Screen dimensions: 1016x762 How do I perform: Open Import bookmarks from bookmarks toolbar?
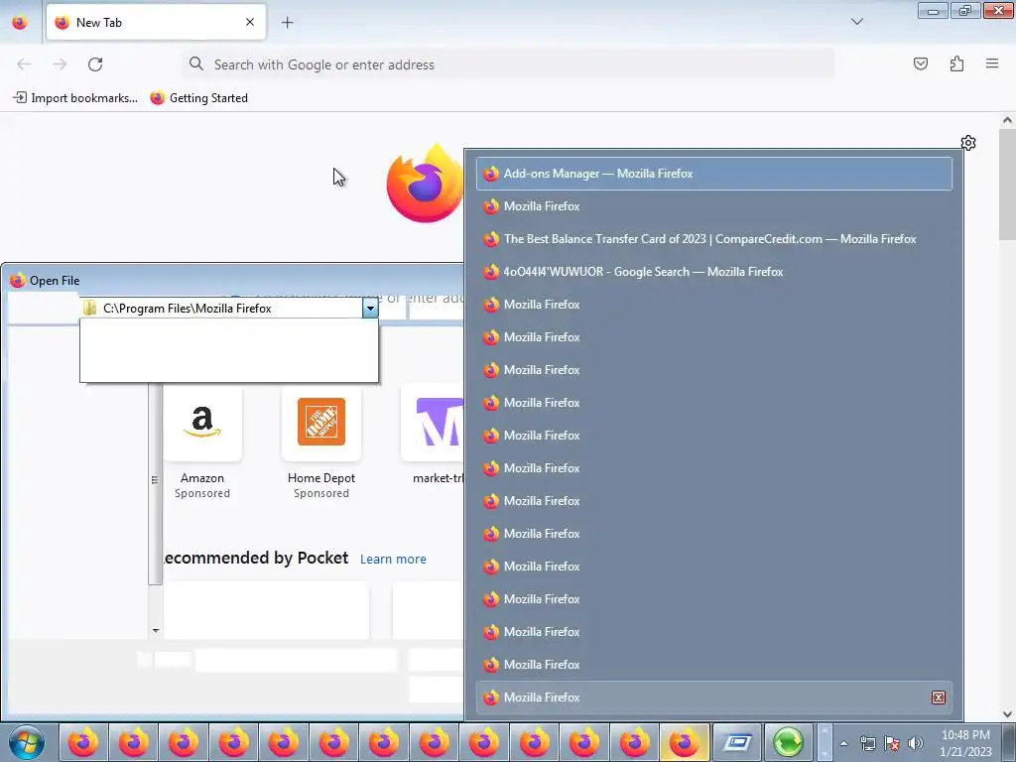point(75,98)
